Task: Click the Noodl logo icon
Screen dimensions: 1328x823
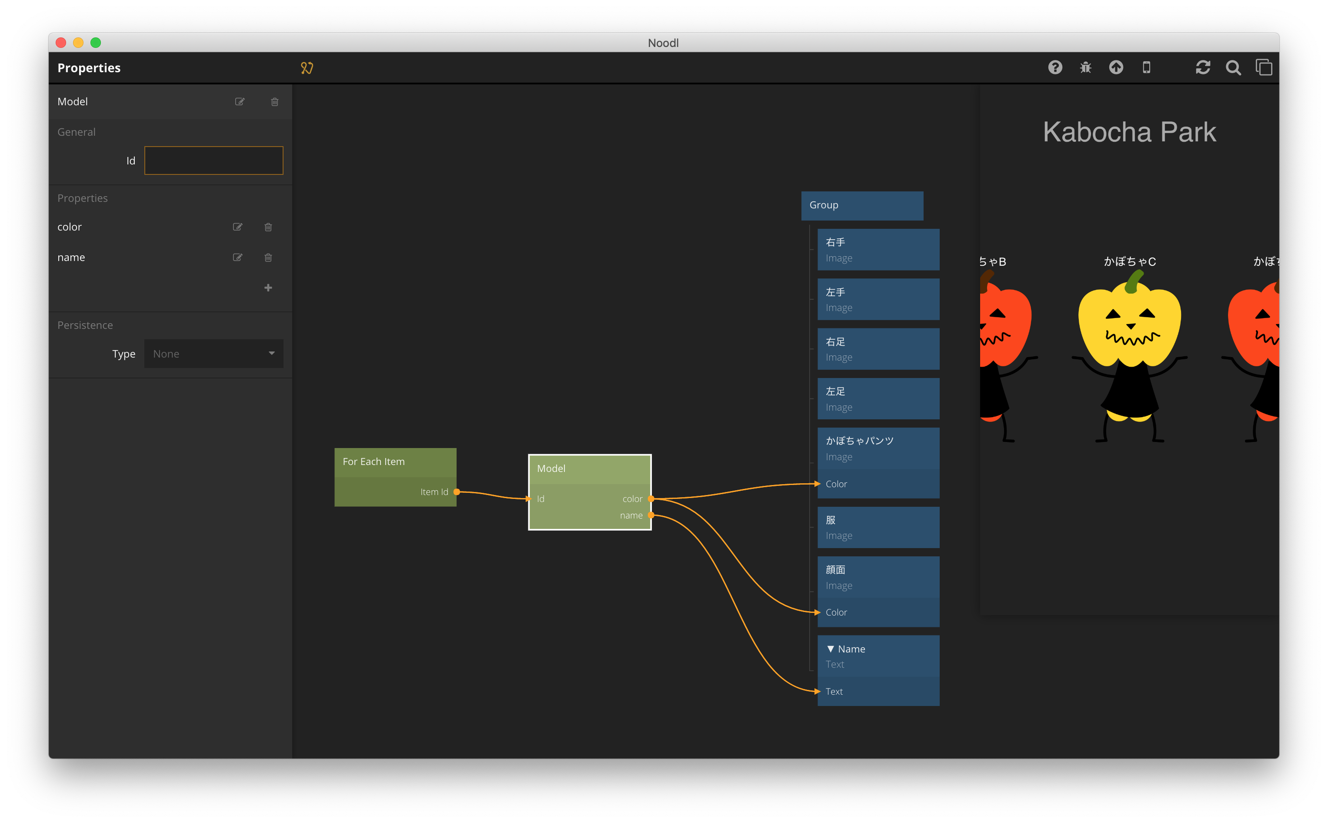Action: tap(307, 68)
